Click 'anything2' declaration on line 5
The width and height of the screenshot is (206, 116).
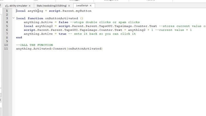[x=44, y=26]
